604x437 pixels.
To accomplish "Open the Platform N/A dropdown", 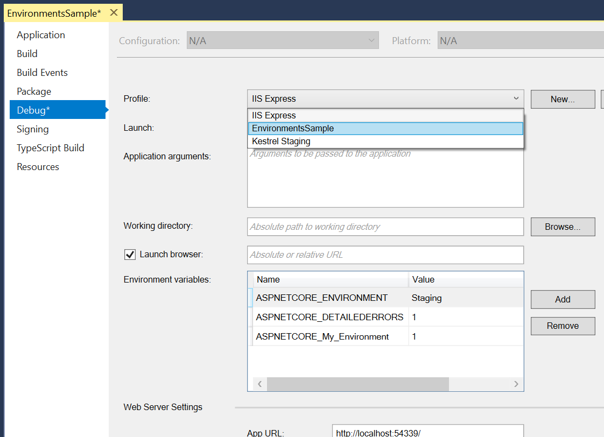I will tap(521, 40).
